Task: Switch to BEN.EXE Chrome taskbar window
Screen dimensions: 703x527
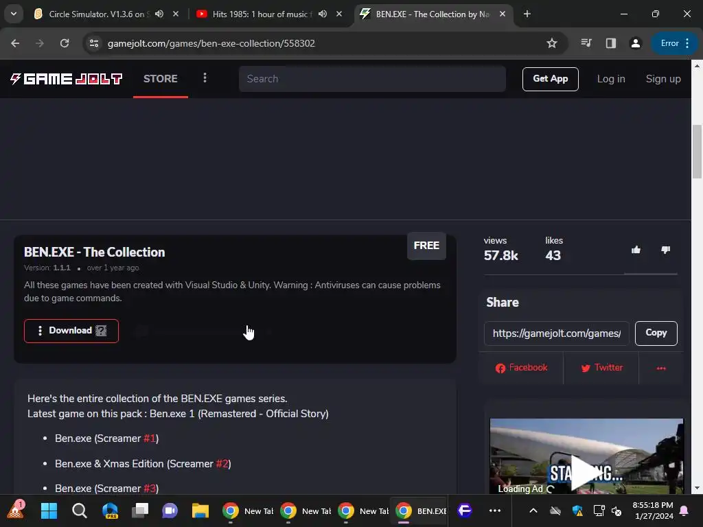Action: 420,511
